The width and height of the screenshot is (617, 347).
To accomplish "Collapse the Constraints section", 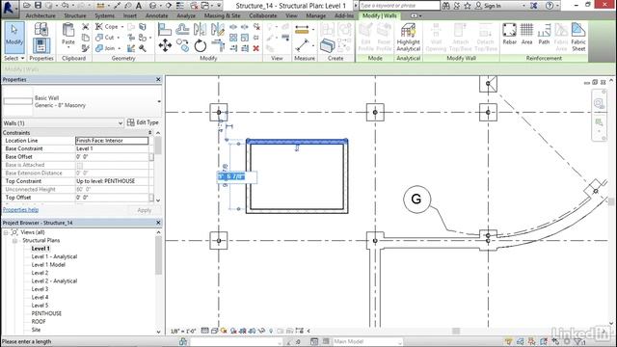I will [x=150, y=133].
